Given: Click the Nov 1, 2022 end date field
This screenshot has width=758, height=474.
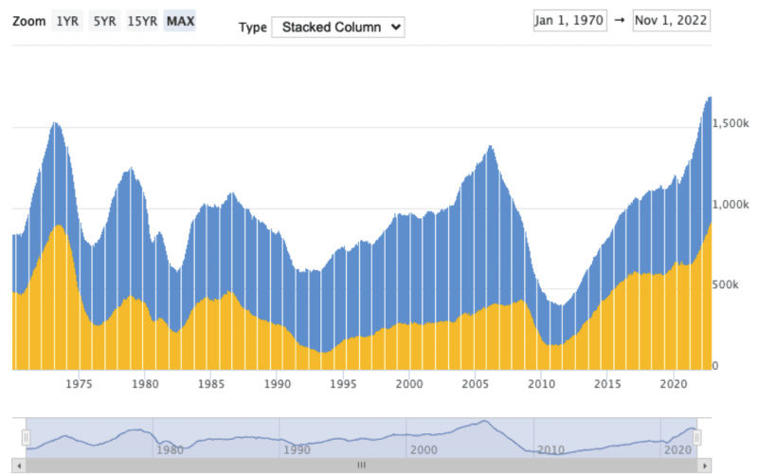Looking at the screenshot, I should point(670,21).
